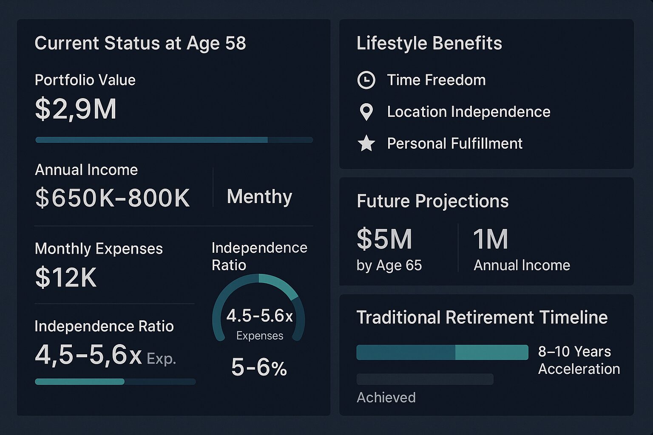Click the 4,5–5,6x Exp. ratio value
This screenshot has width=653, height=435.
tap(105, 355)
